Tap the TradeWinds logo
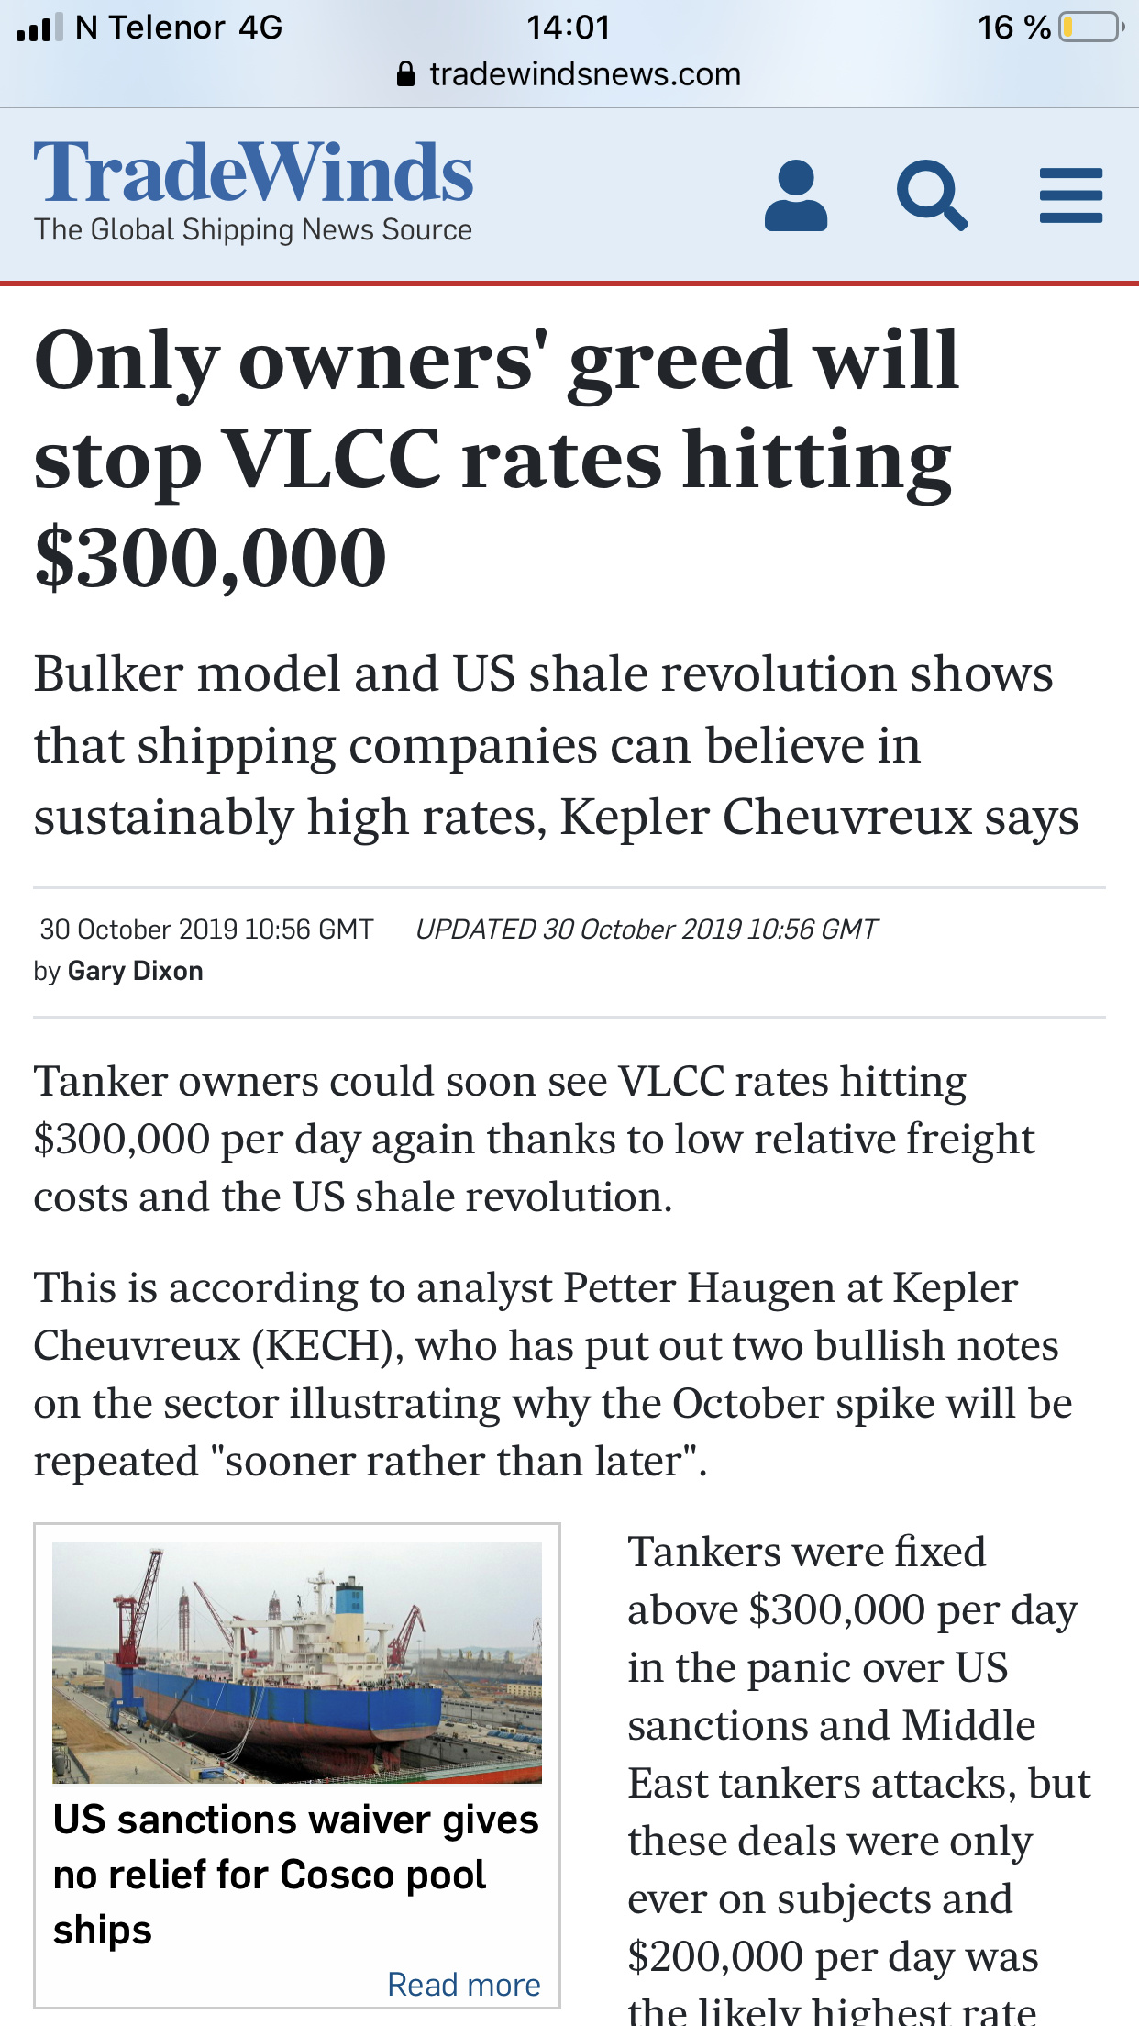This screenshot has width=1139, height=2026. [254, 173]
